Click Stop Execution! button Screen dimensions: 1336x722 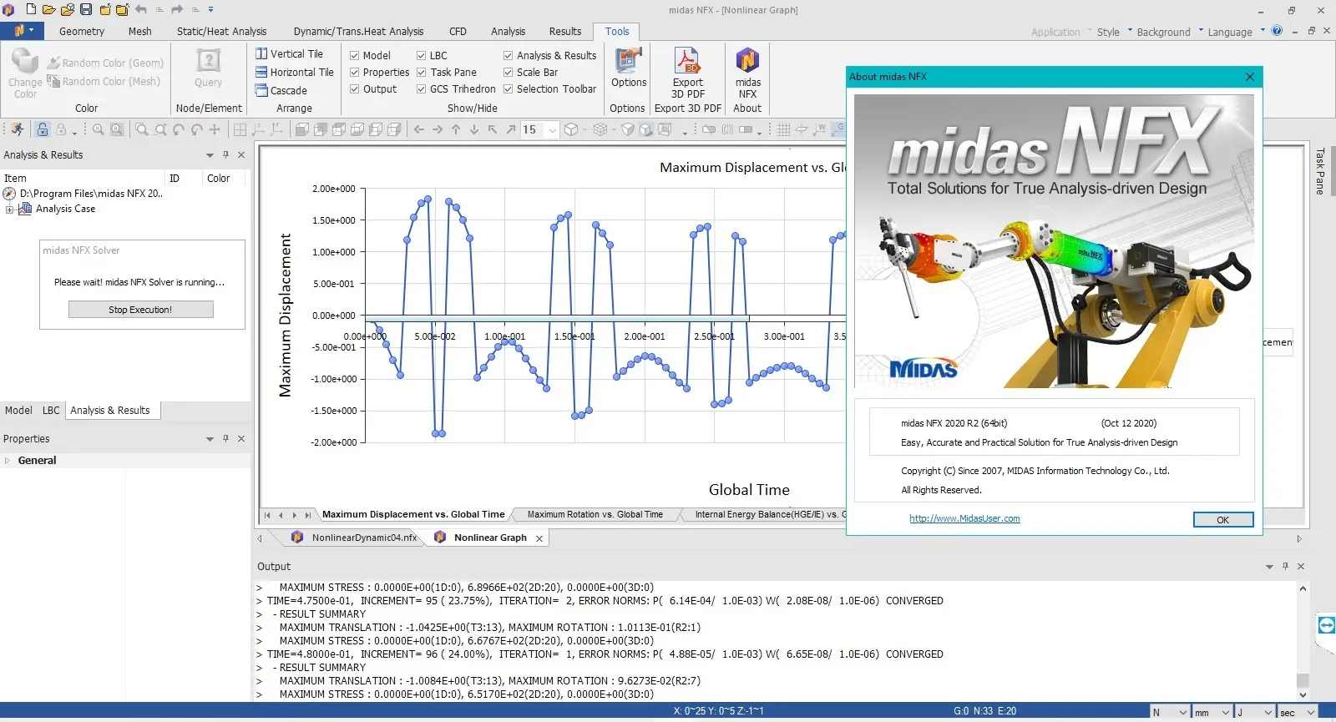(x=140, y=310)
